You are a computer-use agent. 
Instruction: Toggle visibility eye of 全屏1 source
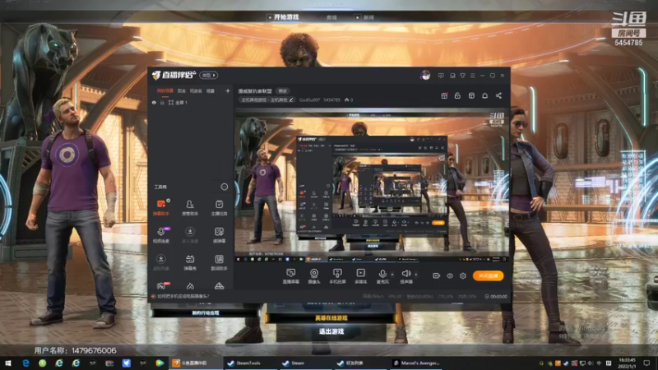pyautogui.click(x=154, y=102)
